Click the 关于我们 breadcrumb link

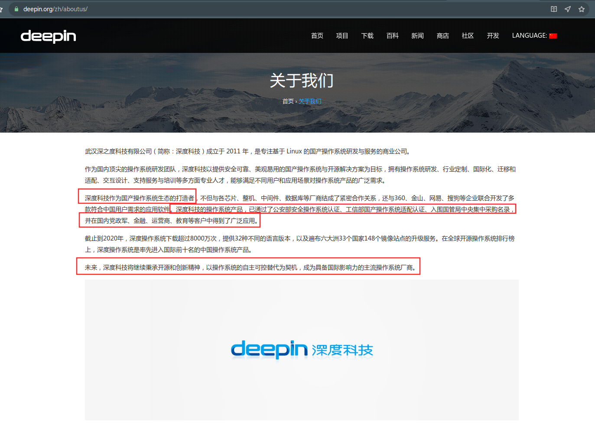(x=310, y=101)
